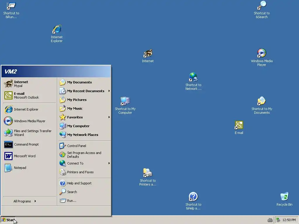The height and width of the screenshot is (224, 299).
Task: Click the keyboard icon in system tray
Action: 270,220
